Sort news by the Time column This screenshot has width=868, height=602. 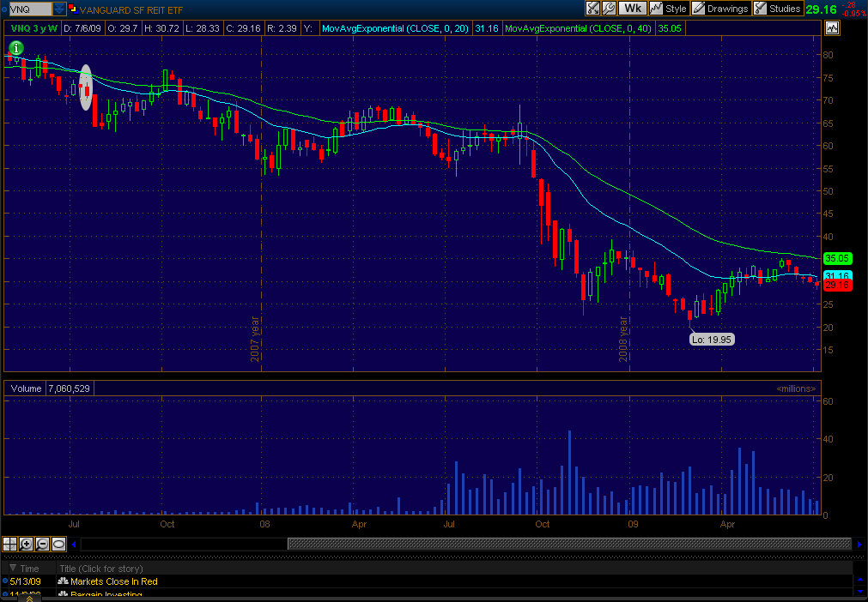[x=30, y=568]
